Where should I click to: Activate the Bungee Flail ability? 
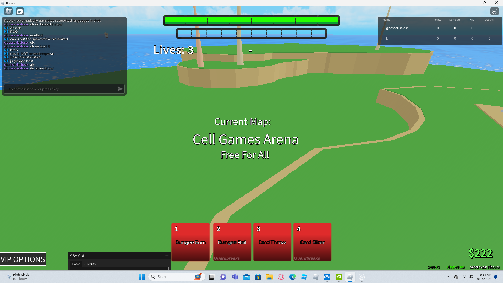(232, 242)
